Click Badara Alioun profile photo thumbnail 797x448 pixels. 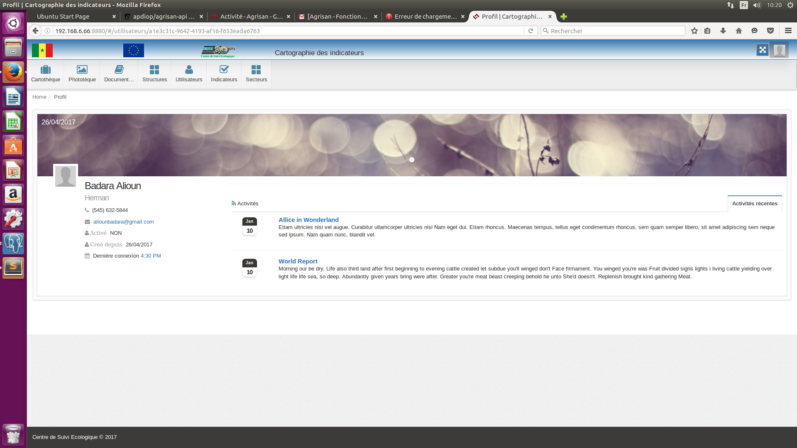(x=66, y=176)
